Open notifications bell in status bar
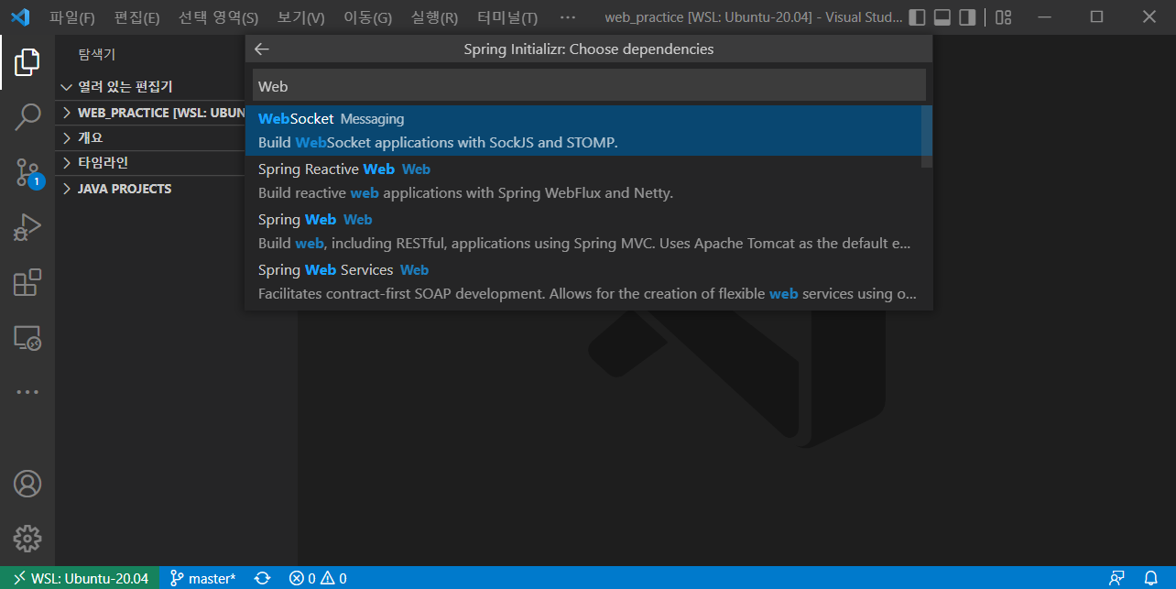Image resolution: width=1176 pixels, height=589 pixels. point(1151,578)
